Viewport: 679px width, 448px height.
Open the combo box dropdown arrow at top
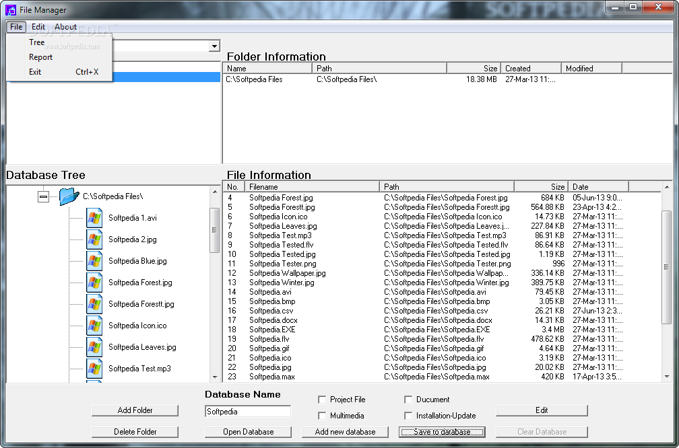pos(214,46)
